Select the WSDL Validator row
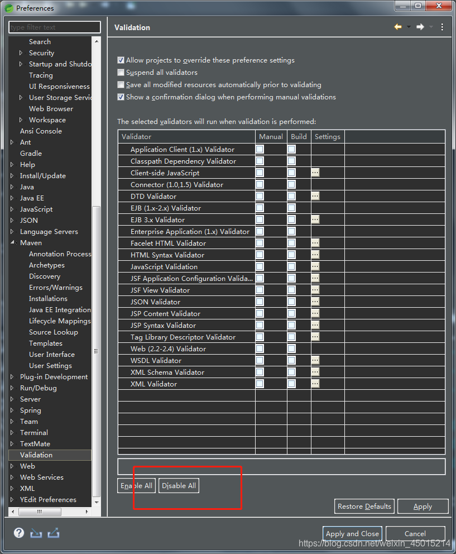 tap(281, 360)
